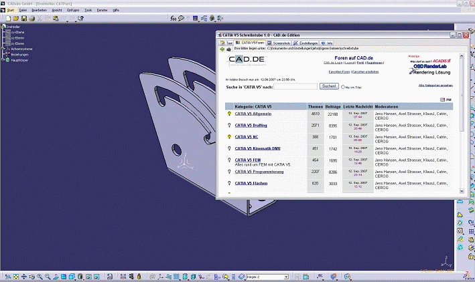The height and width of the screenshot is (282, 475).
Task: Click the Zoom In magnifier icon
Action: [40, 277]
